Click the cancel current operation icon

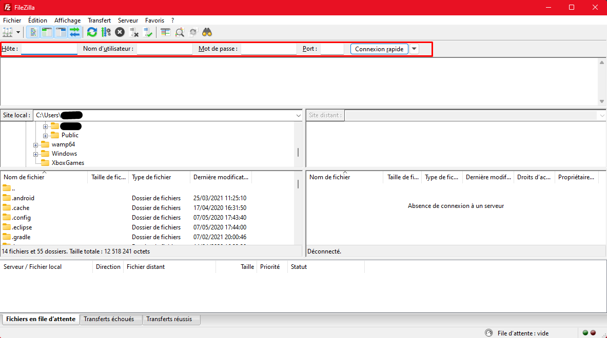120,32
